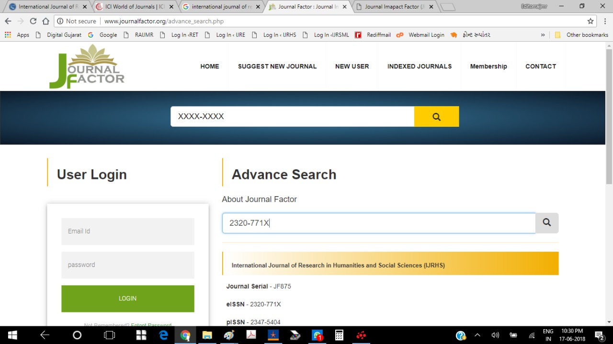Open the action center notifications icon
This screenshot has height=344, width=613.
[x=599, y=335]
